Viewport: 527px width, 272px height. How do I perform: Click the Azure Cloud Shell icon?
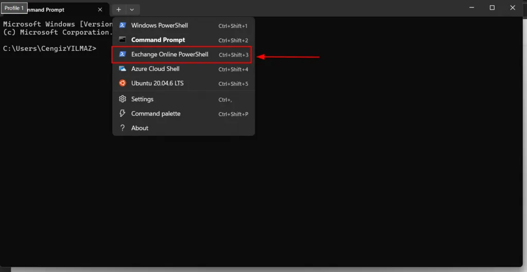tap(122, 69)
